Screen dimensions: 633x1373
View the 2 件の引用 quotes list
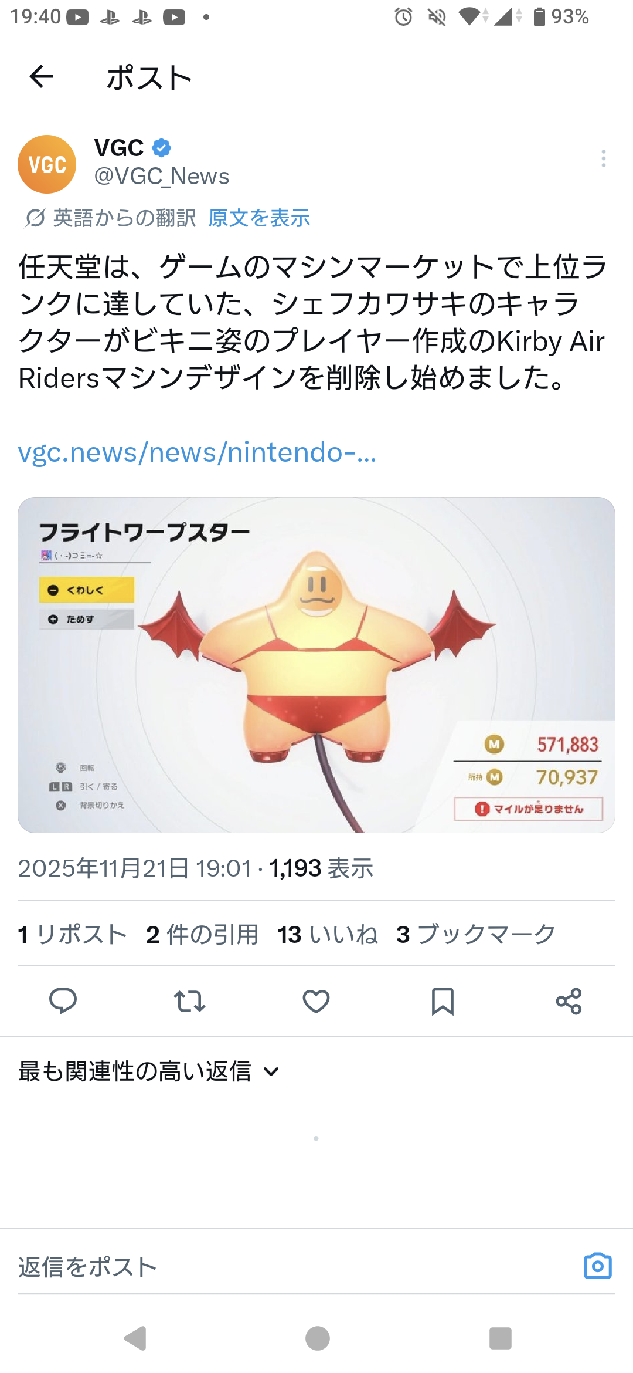coord(202,934)
